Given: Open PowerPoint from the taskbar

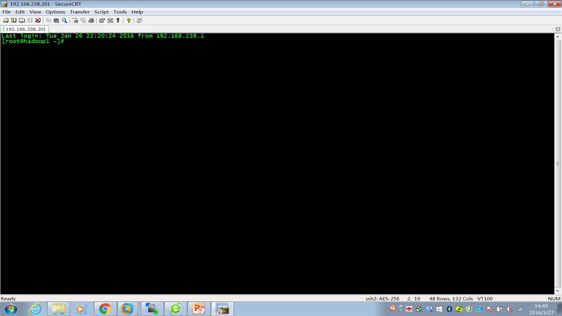Looking at the screenshot, I should coord(199,309).
